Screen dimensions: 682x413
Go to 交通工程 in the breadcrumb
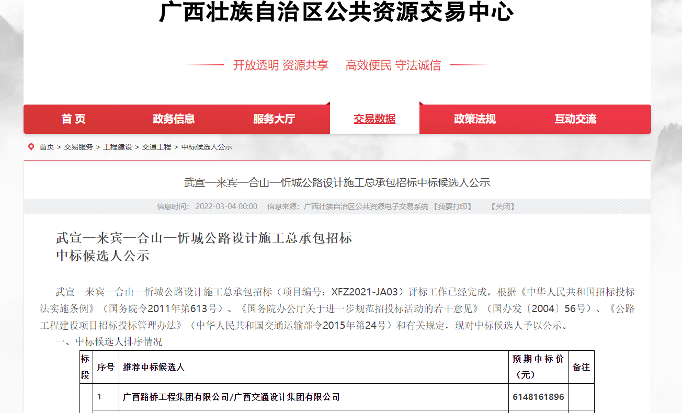pyautogui.click(x=156, y=147)
